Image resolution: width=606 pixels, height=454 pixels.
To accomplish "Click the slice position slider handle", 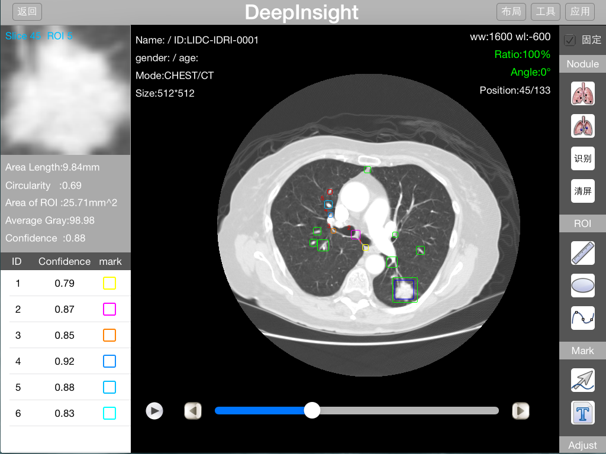I will point(312,410).
